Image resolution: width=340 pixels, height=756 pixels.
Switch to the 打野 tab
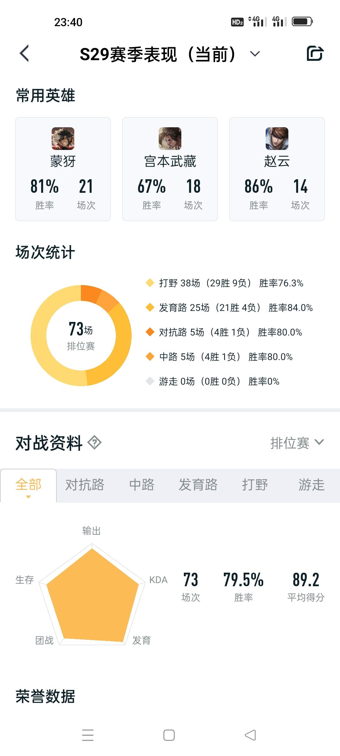(255, 485)
